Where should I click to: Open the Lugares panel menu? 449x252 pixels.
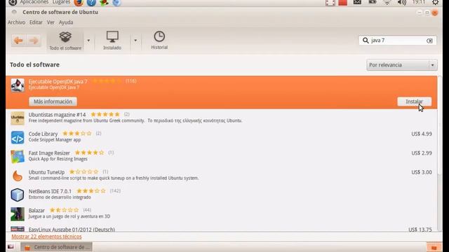coord(61,2)
